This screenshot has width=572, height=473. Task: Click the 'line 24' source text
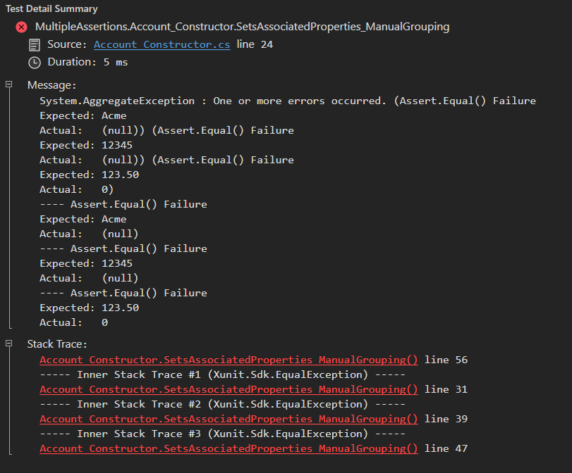tap(255, 44)
